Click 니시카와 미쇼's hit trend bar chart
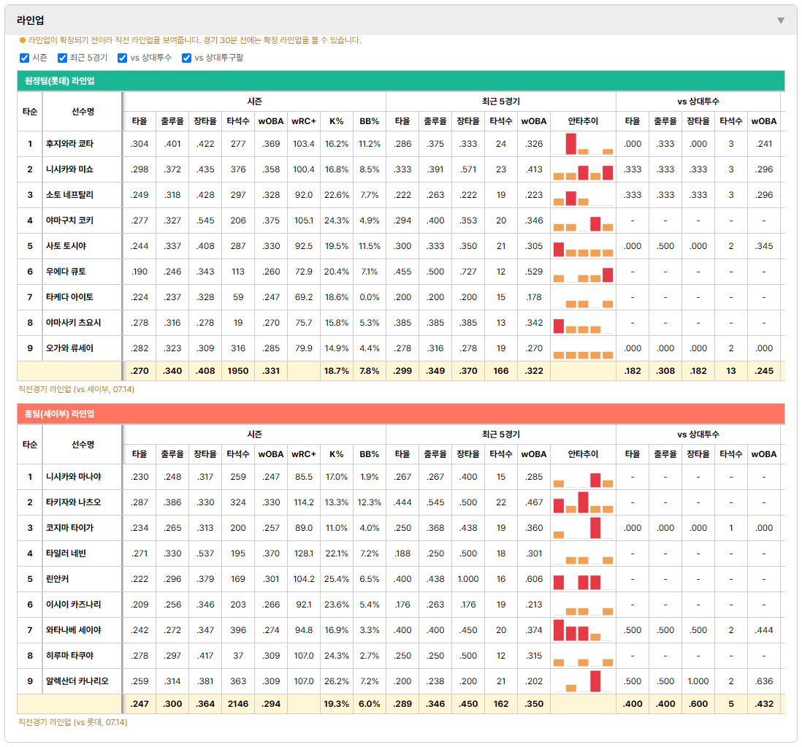The height and width of the screenshot is (747, 802). pyautogui.click(x=583, y=169)
